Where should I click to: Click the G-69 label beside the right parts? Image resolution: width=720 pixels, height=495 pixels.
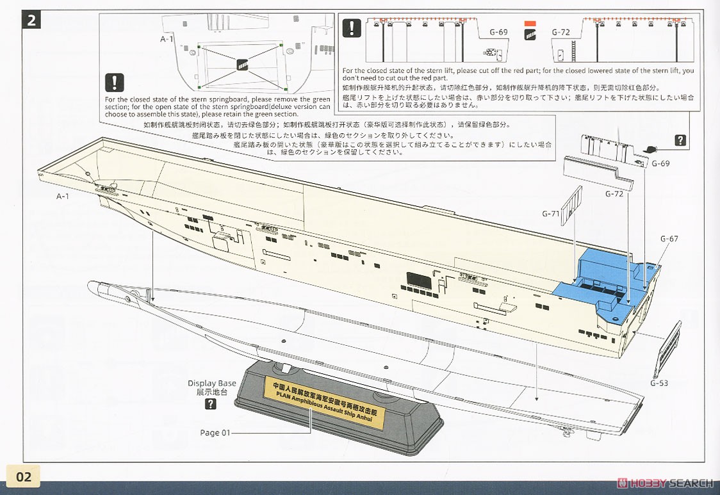tap(661, 163)
